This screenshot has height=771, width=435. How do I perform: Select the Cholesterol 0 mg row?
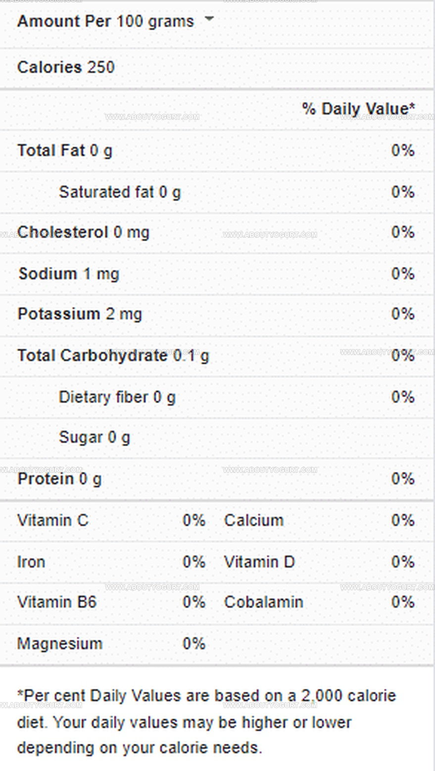217,233
